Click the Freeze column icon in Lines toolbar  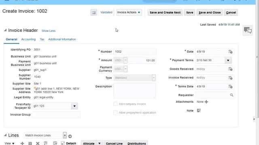46,143
